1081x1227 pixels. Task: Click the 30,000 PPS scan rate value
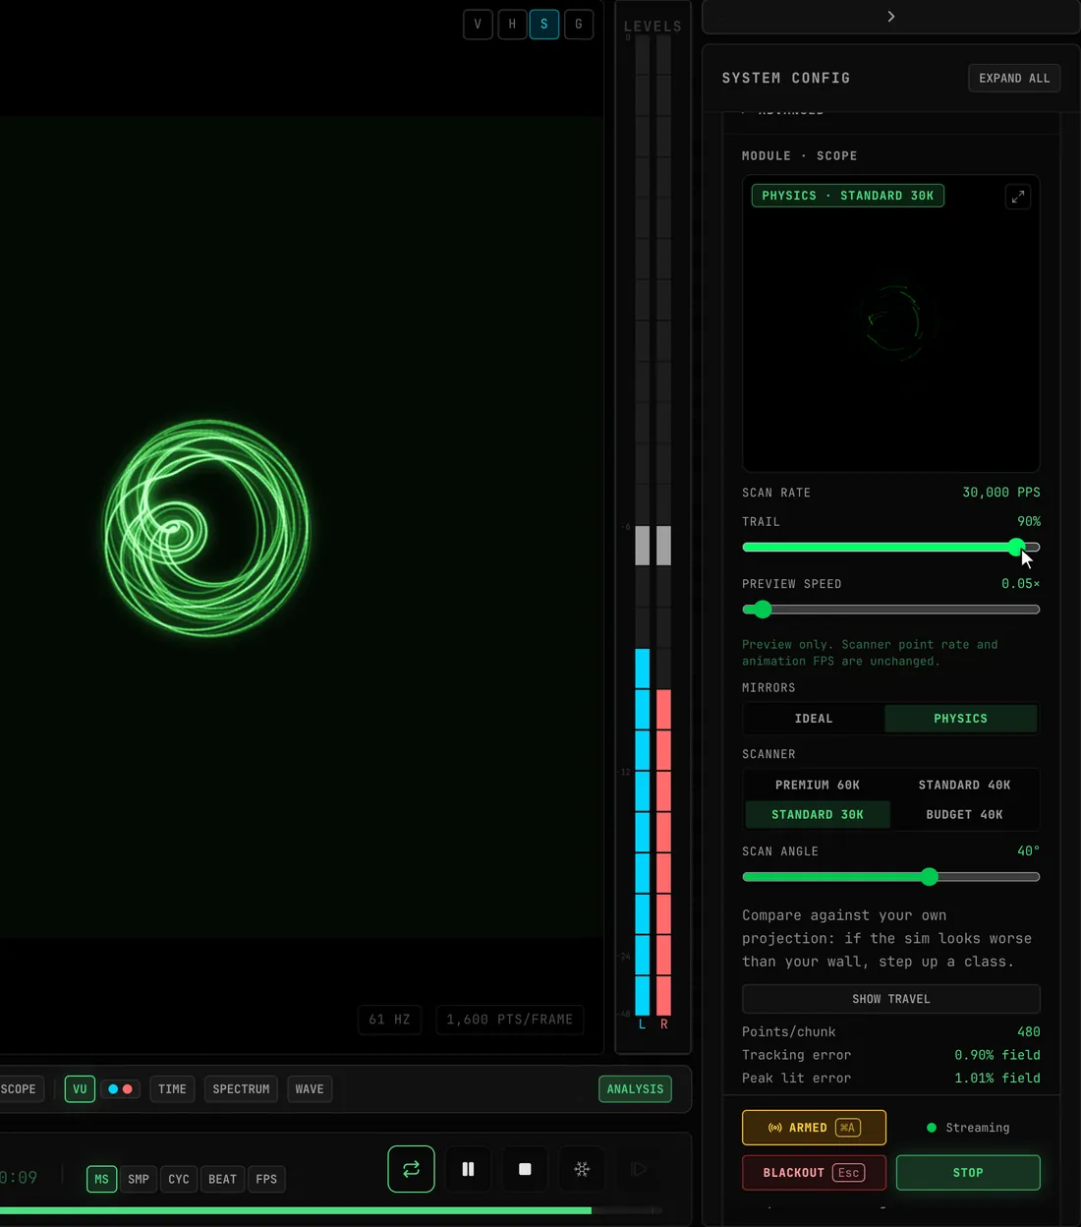[x=1000, y=493]
